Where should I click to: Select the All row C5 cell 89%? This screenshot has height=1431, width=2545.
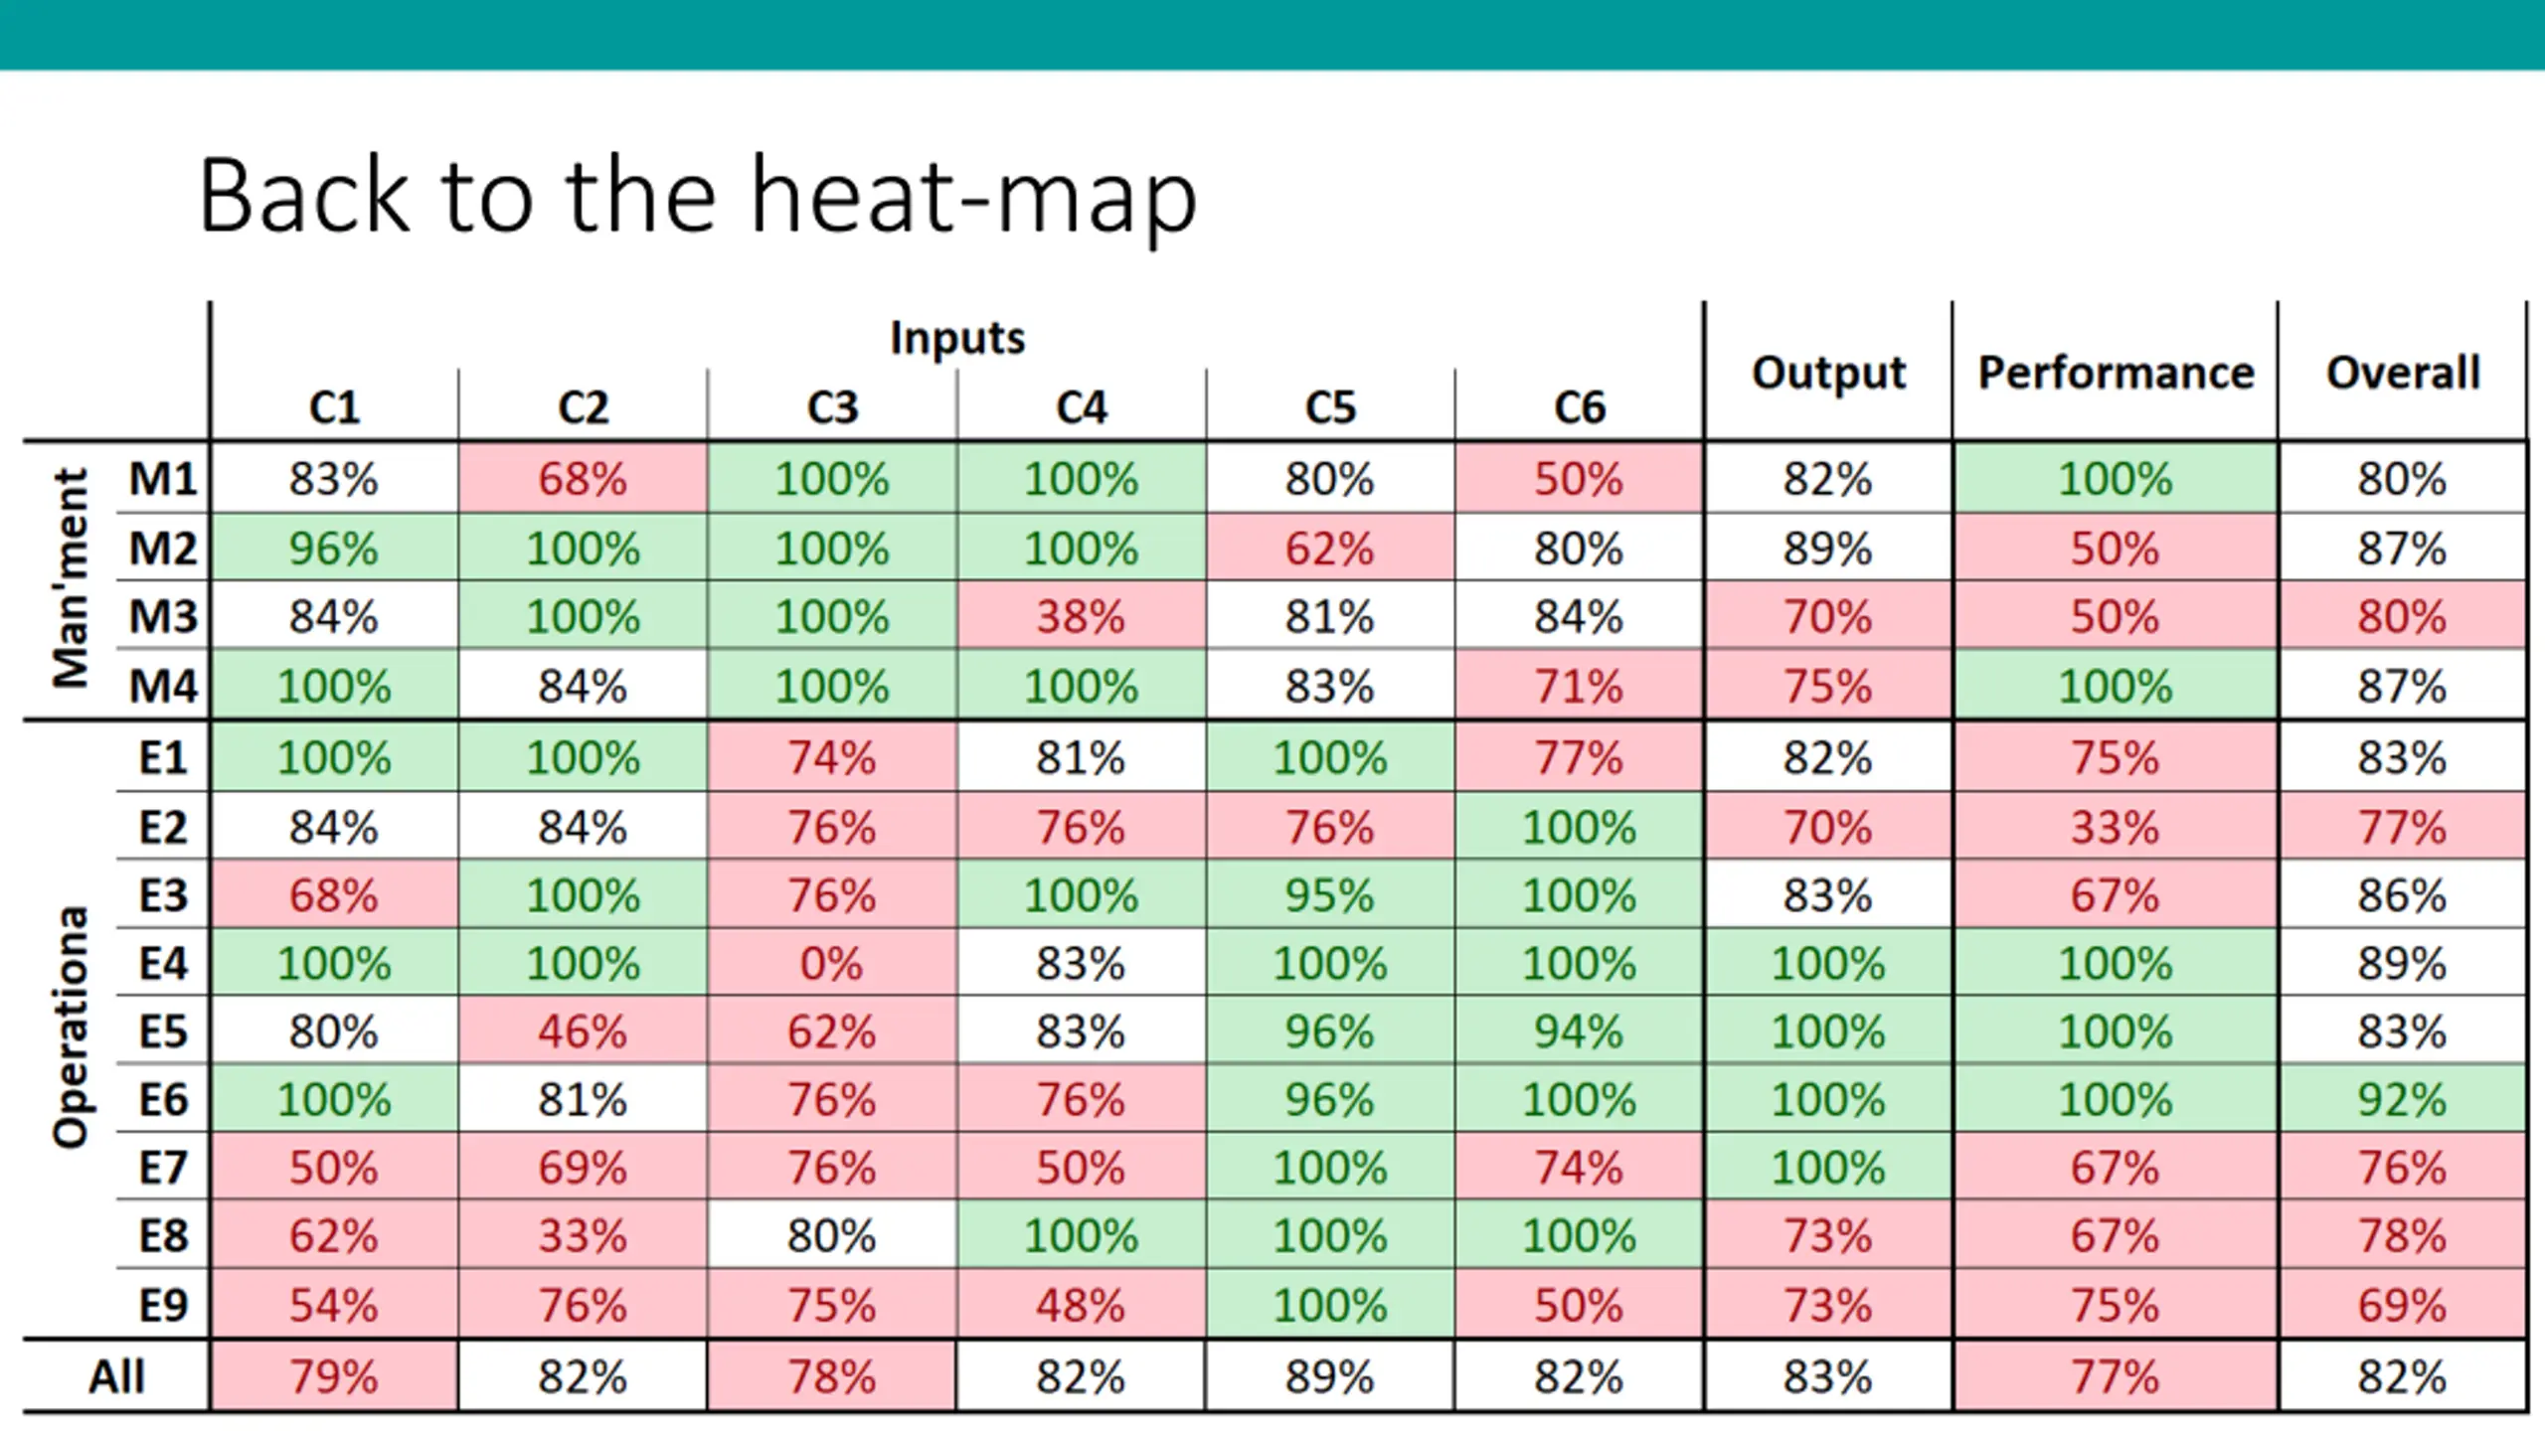tap(1330, 1377)
